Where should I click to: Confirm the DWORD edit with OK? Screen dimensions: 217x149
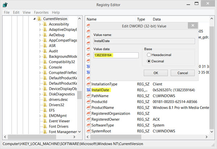[156, 73]
